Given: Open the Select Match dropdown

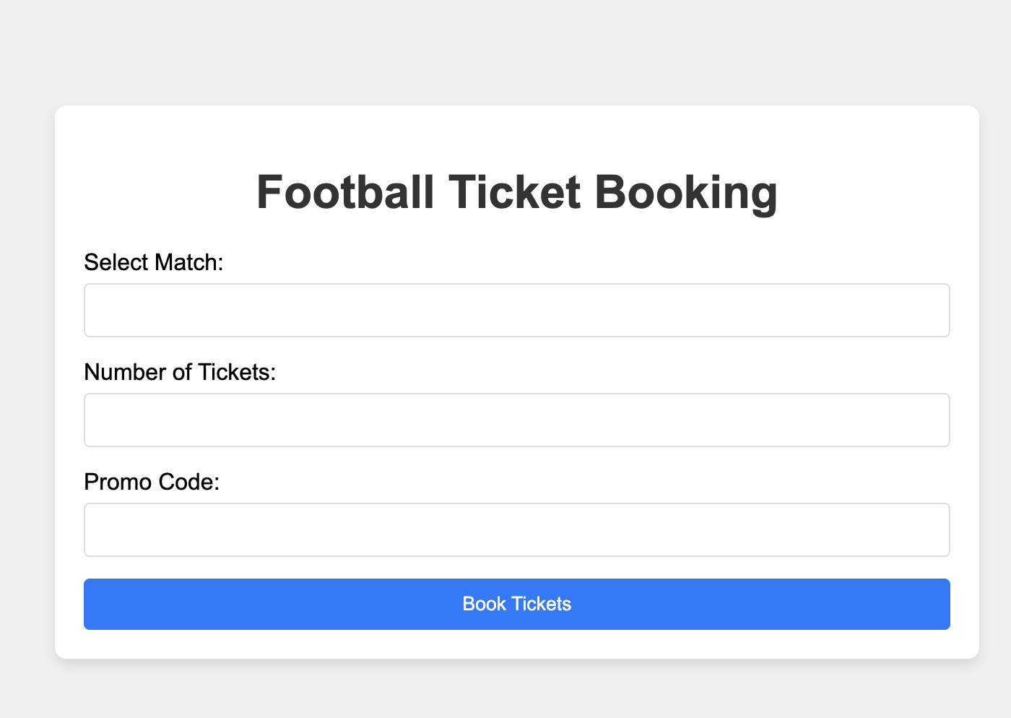Looking at the screenshot, I should pyautogui.click(x=516, y=310).
